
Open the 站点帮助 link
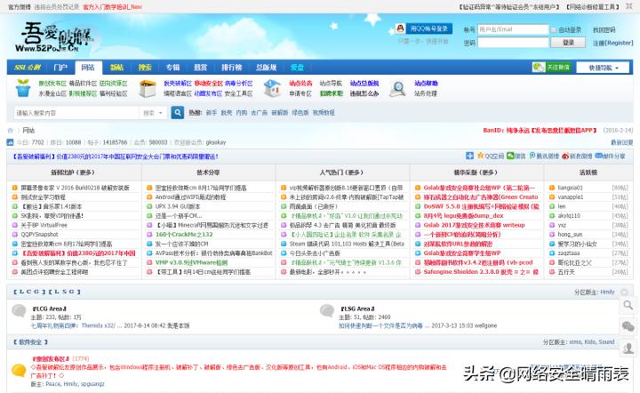426,84
